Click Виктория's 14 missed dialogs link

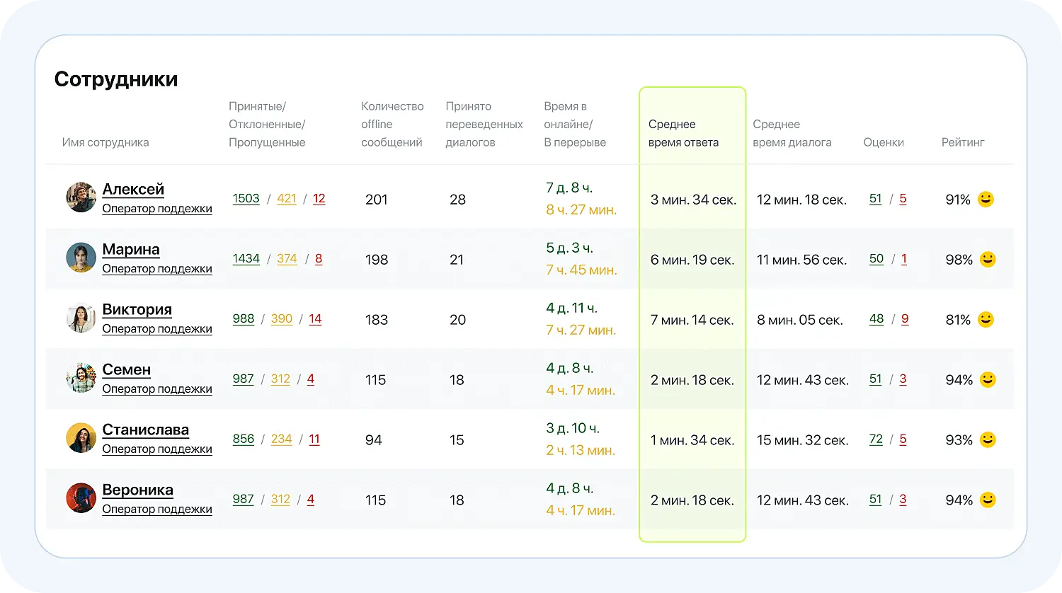pos(315,319)
